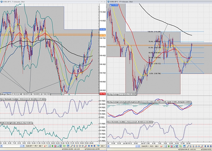The height and width of the screenshot is (151, 212).
Task: Click the 100.0% Fibonacci level label on the 15-minute chart
Action: [154, 32]
